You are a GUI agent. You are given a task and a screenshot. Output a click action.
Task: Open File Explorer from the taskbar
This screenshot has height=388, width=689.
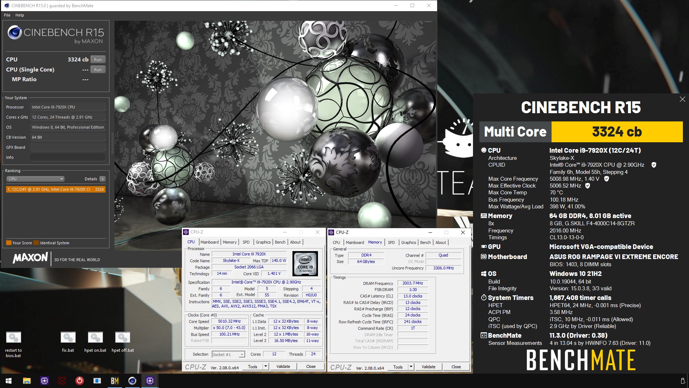coord(27,381)
